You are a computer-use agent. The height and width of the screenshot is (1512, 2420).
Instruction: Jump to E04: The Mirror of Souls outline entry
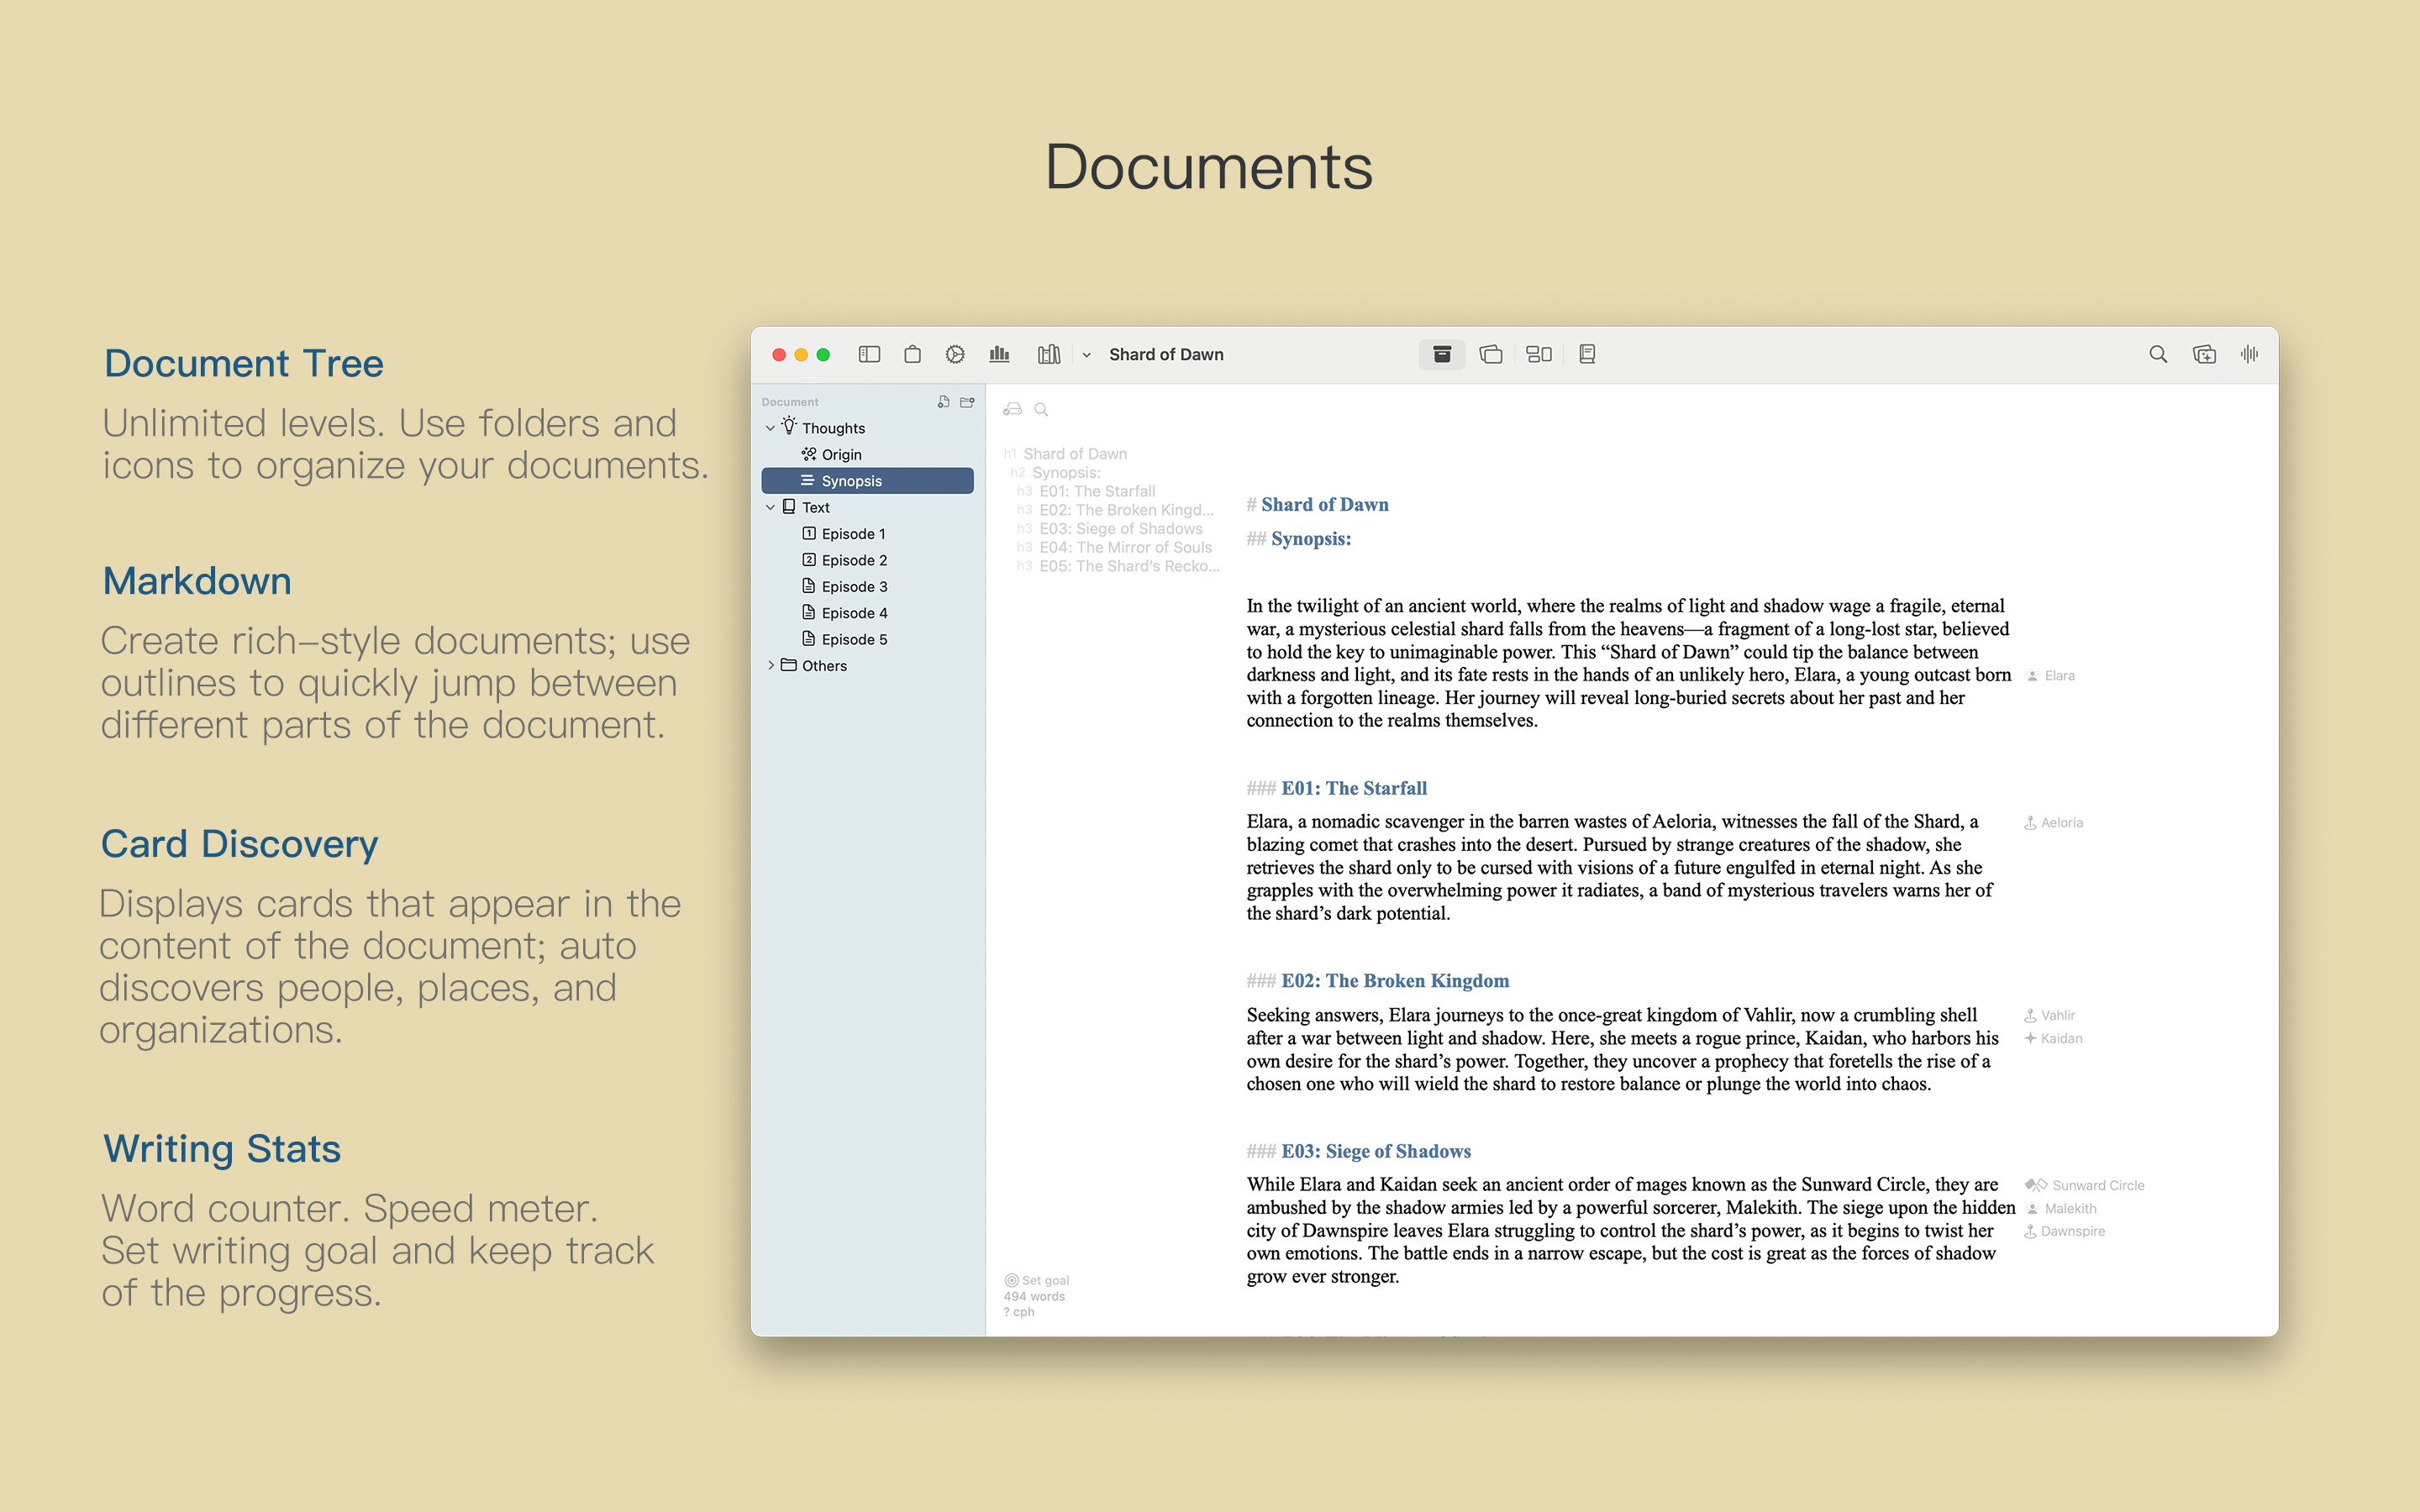coord(1114,548)
